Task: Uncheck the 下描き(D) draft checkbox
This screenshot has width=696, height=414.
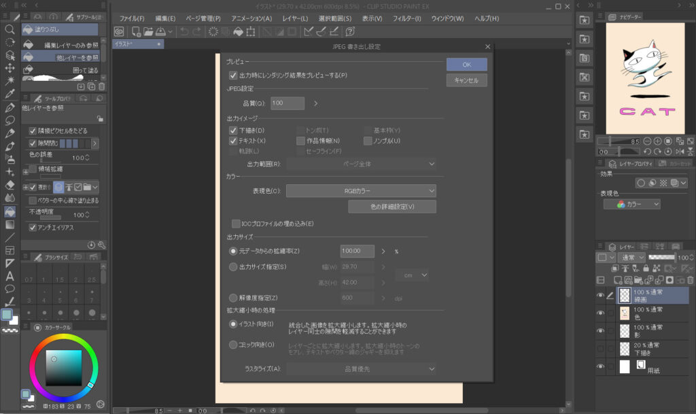Action: (x=233, y=130)
